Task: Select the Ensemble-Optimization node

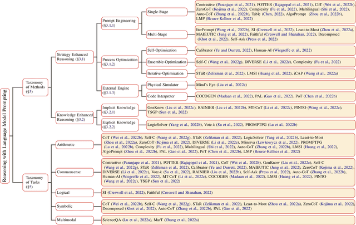Action: pyautogui.click(x=166, y=61)
